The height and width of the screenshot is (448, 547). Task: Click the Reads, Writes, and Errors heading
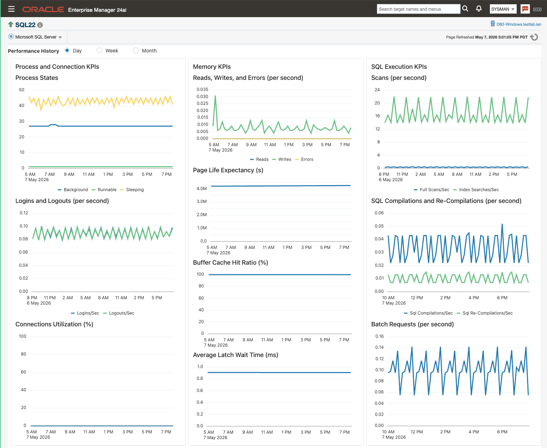click(x=248, y=78)
